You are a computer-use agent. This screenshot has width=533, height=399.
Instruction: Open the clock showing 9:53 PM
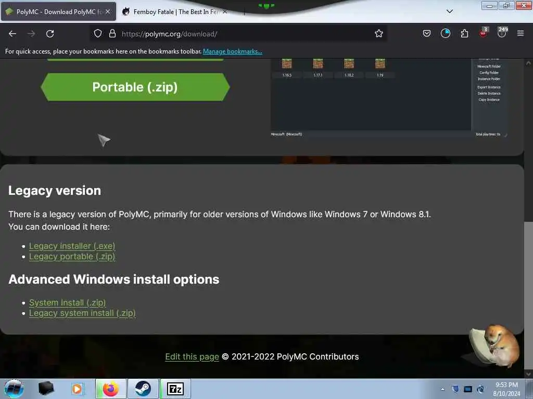[506, 389]
